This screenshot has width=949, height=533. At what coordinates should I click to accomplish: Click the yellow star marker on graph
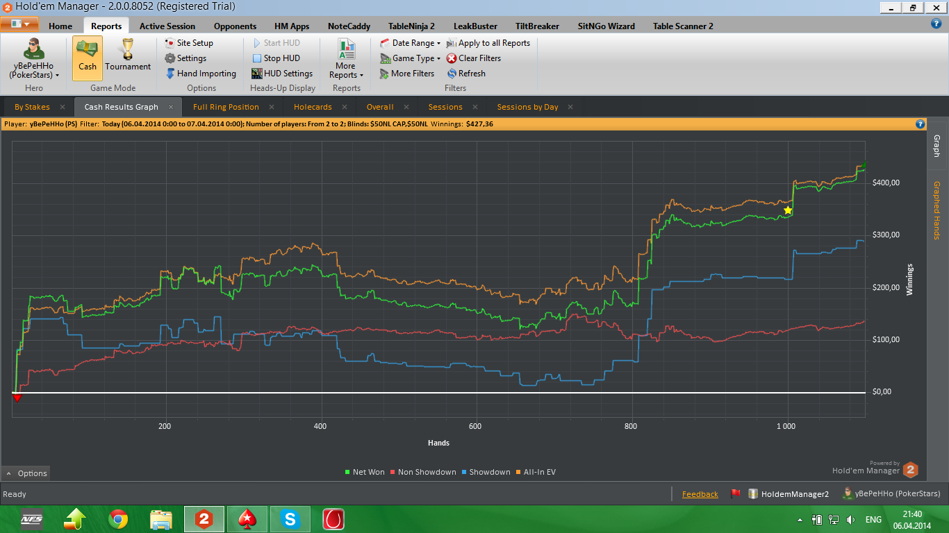coord(788,210)
